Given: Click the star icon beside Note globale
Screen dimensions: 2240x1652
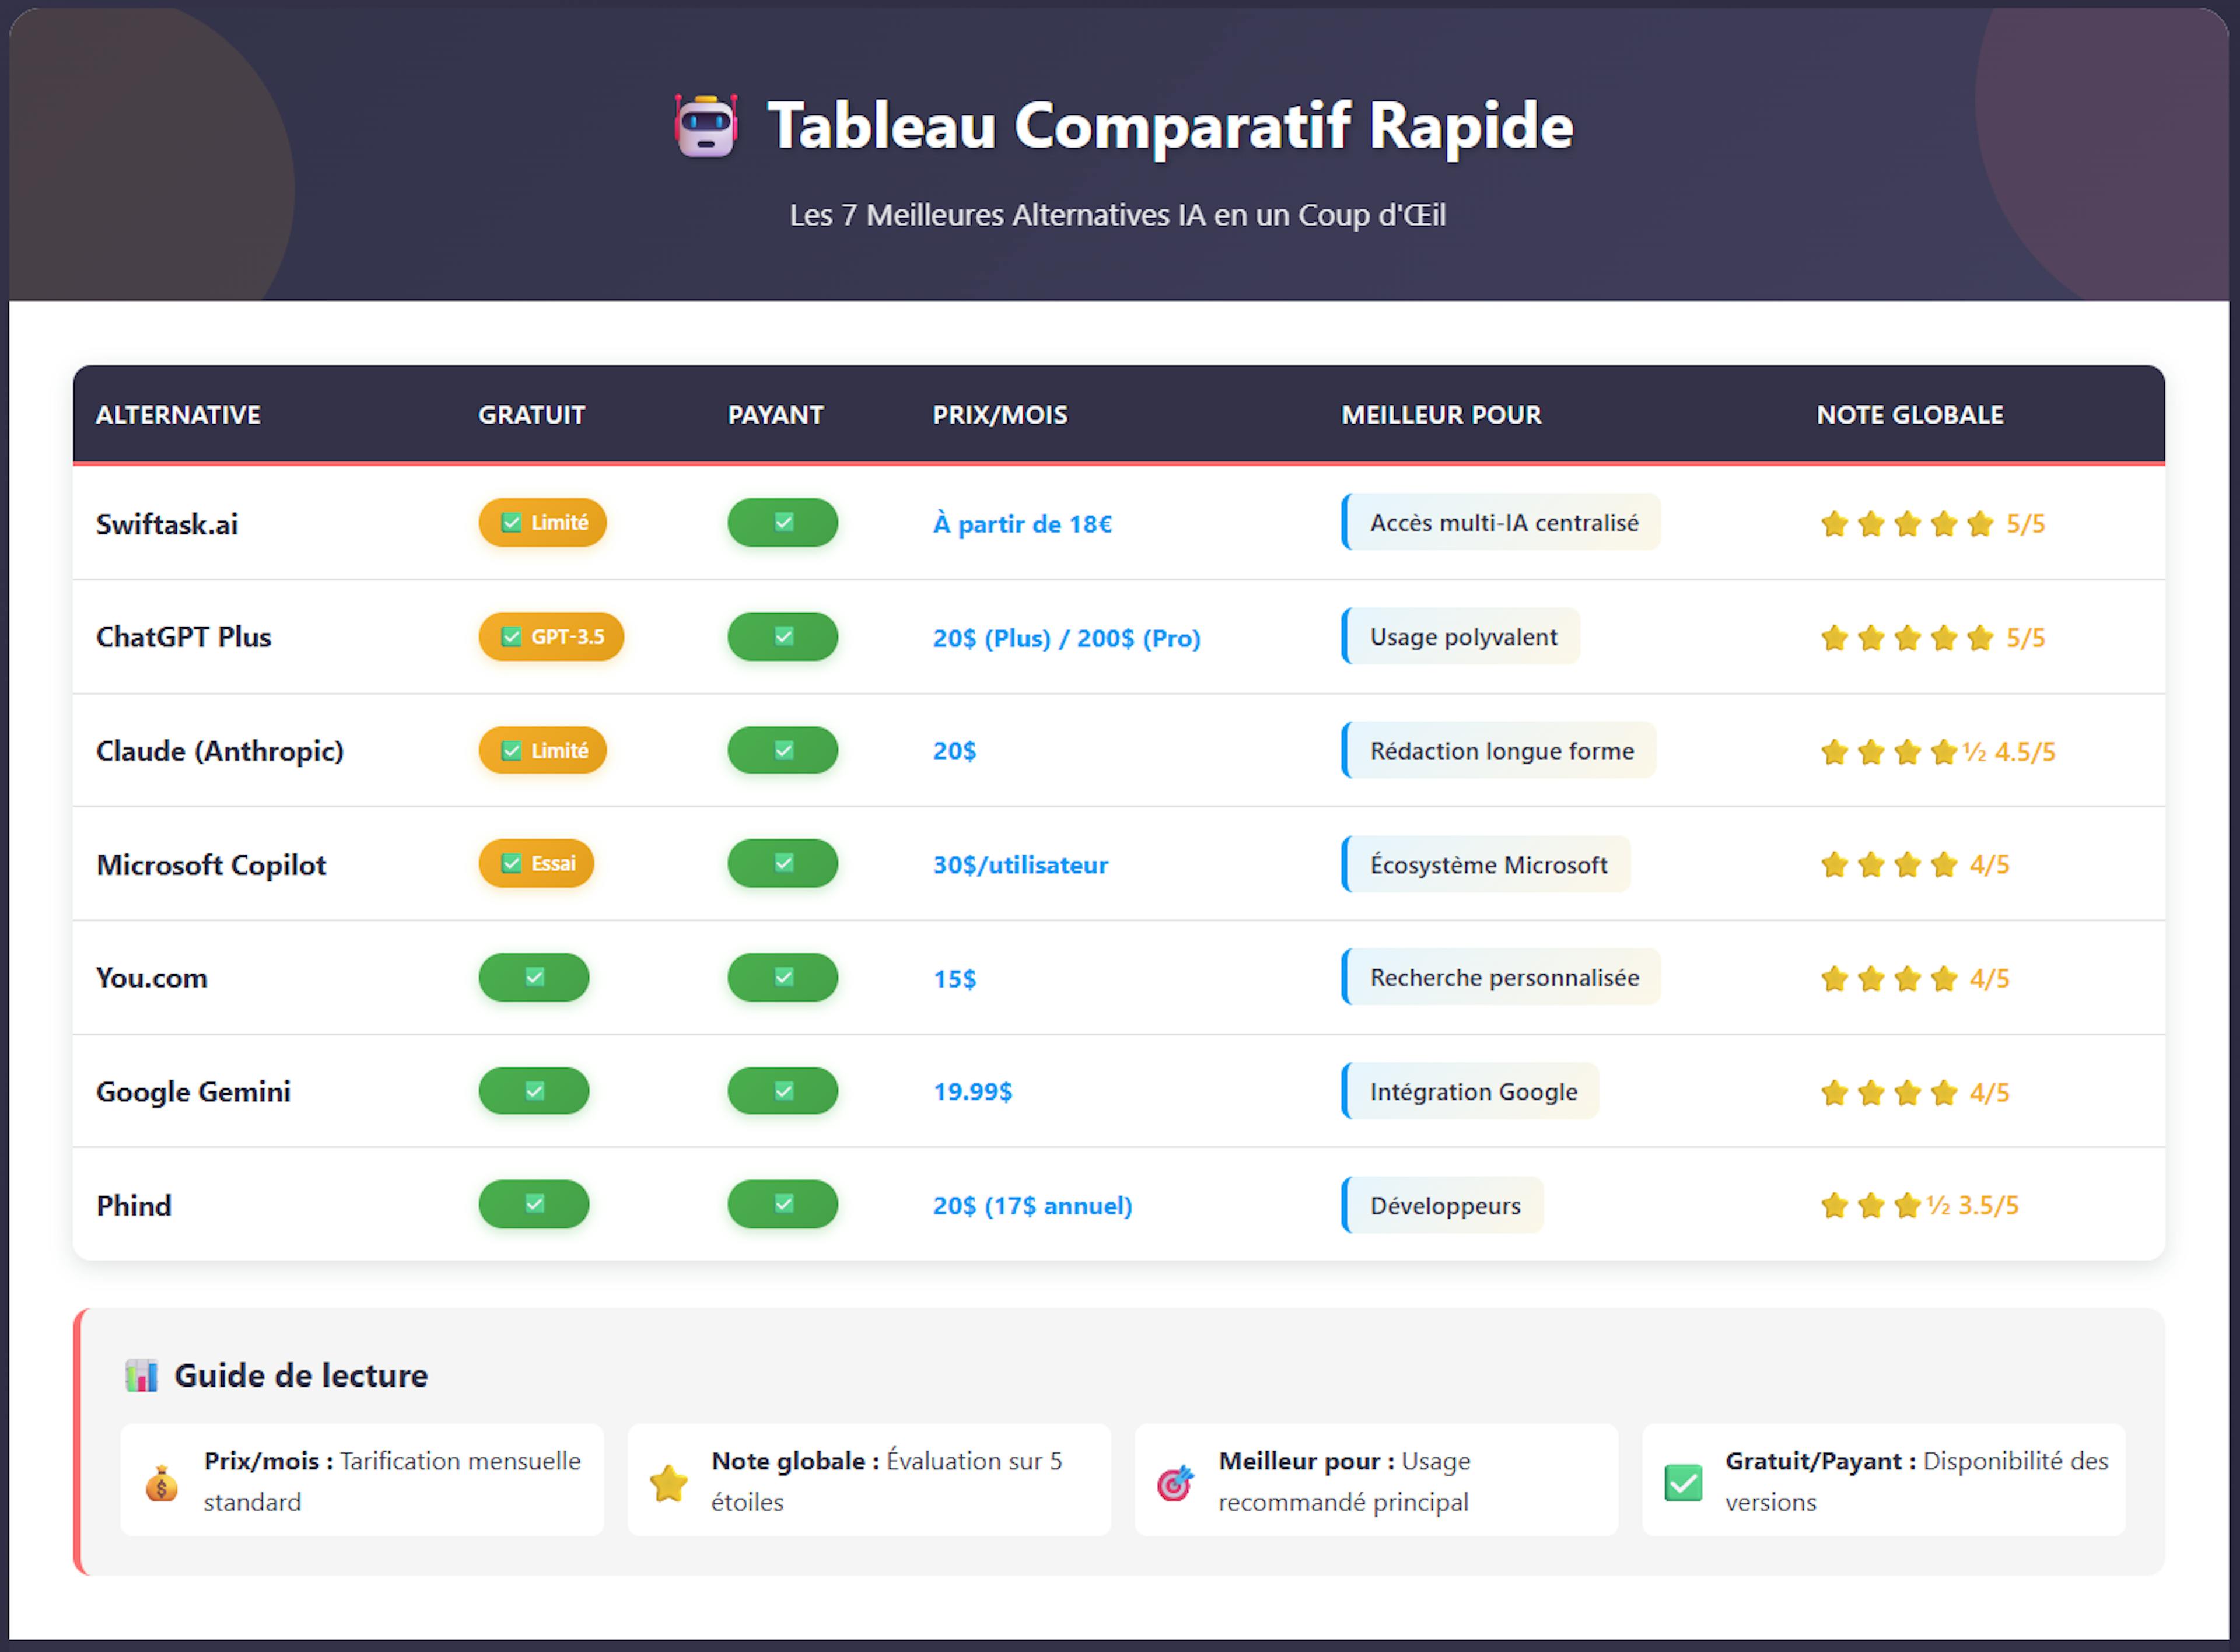Looking at the screenshot, I should 668,1483.
